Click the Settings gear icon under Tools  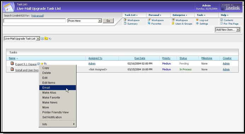[197, 24]
